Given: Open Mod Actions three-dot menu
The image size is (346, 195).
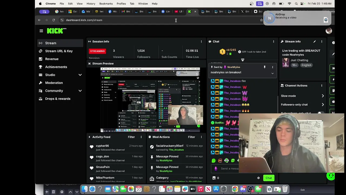Looking at the screenshot, I should [x=201, y=137].
